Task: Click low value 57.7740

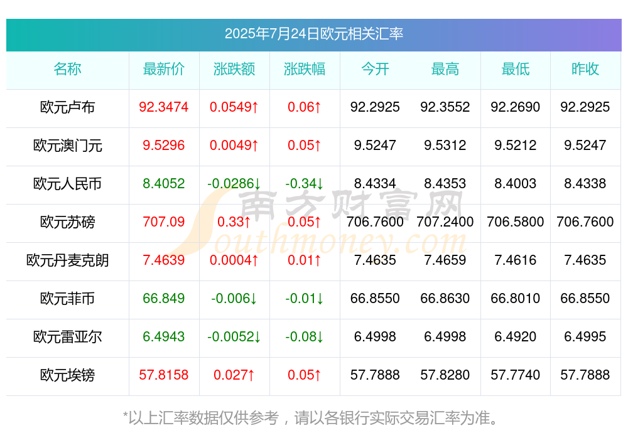Action: click(516, 375)
